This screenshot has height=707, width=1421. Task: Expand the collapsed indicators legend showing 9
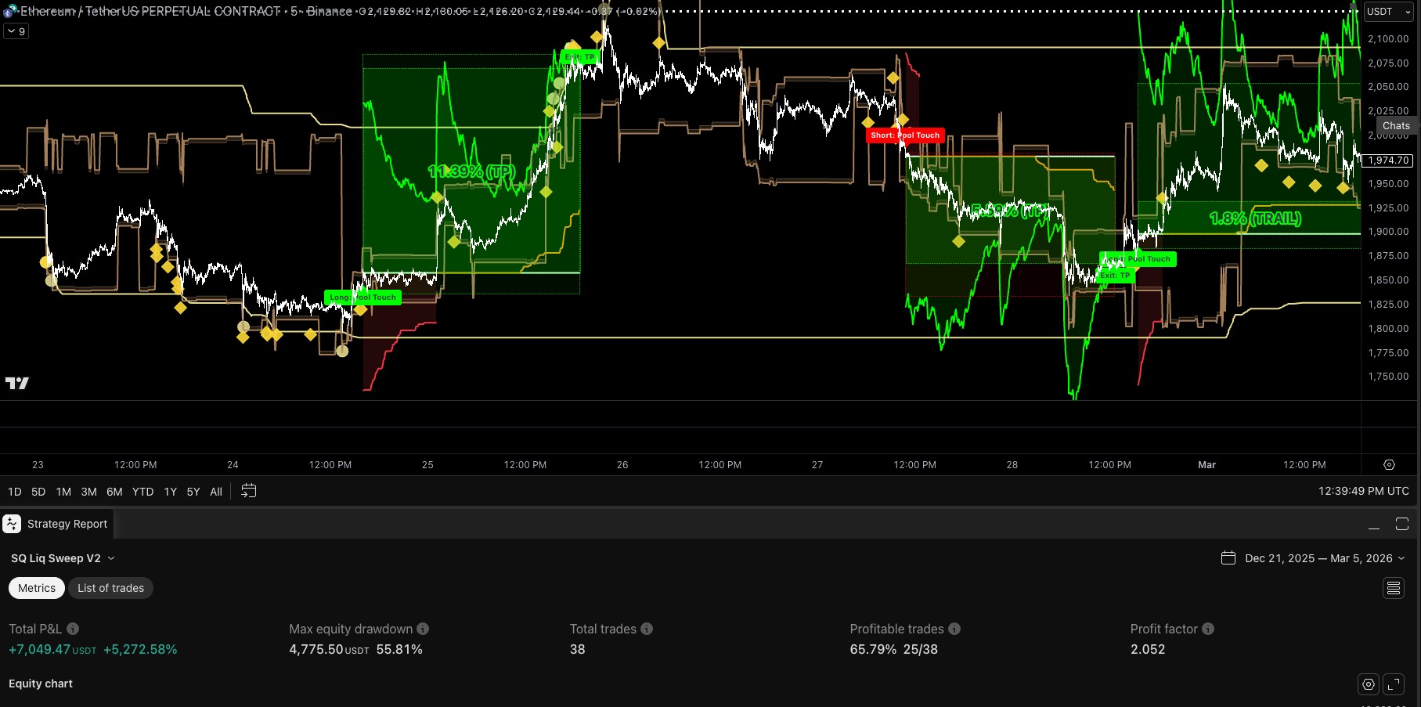pyautogui.click(x=16, y=31)
